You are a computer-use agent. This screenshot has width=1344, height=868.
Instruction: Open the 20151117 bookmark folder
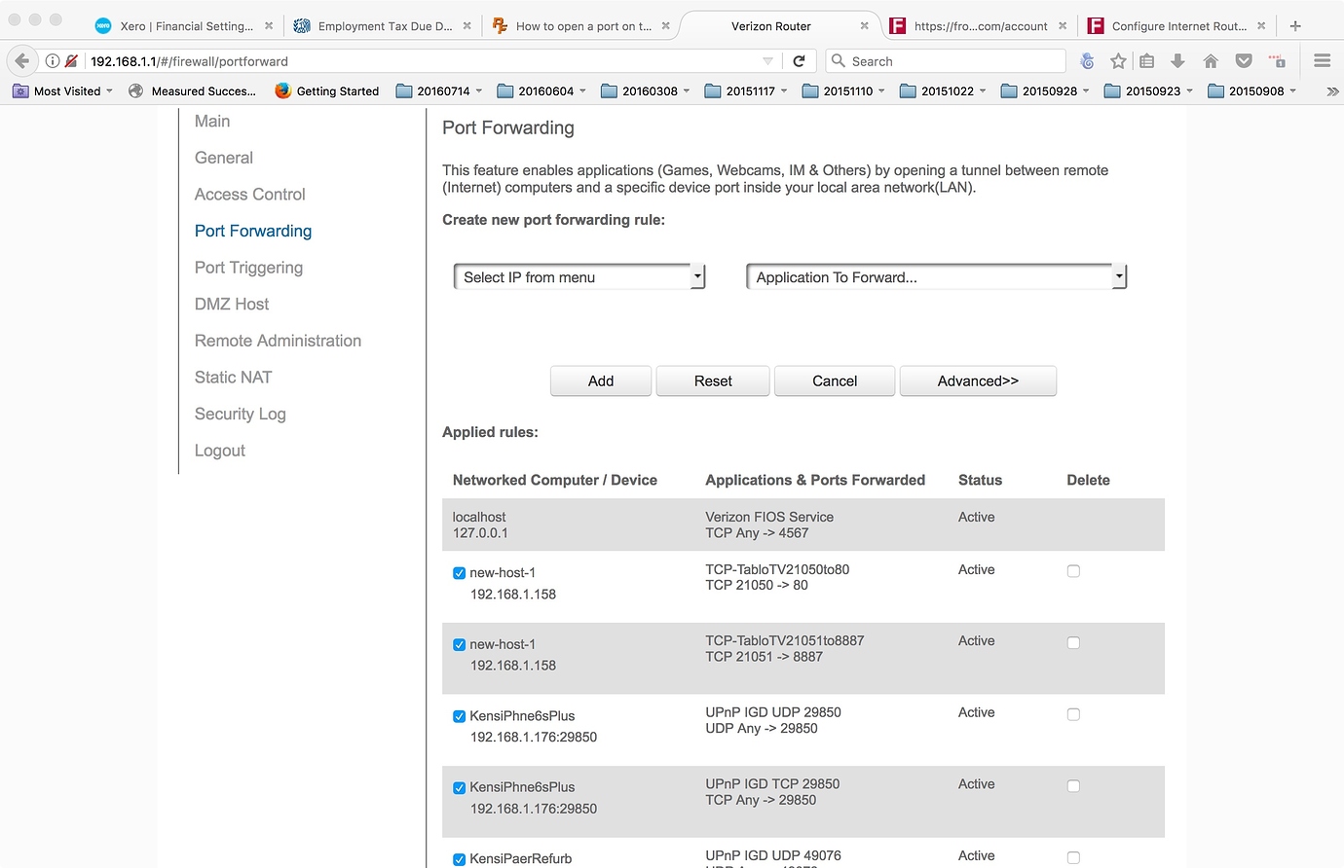746,91
